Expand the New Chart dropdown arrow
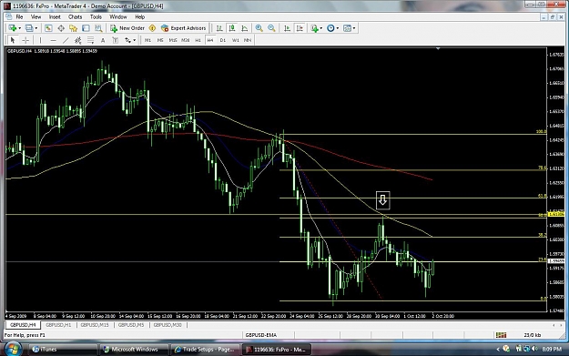 coord(19,28)
